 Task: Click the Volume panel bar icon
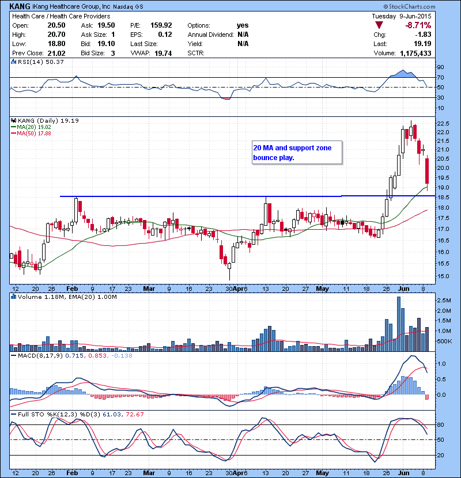point(13,297)
